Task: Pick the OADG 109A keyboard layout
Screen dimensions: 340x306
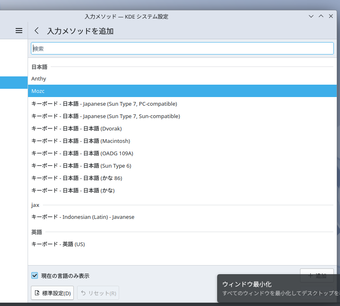Action: tap(82, 153)
